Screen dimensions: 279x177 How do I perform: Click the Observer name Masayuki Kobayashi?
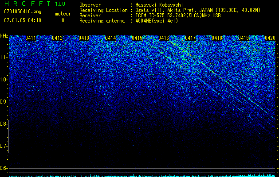(159, 5)
